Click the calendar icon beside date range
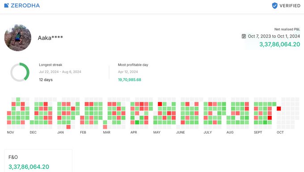Image resolution: width=304 pixels, height=172 pixels. (x=244, y=36)
